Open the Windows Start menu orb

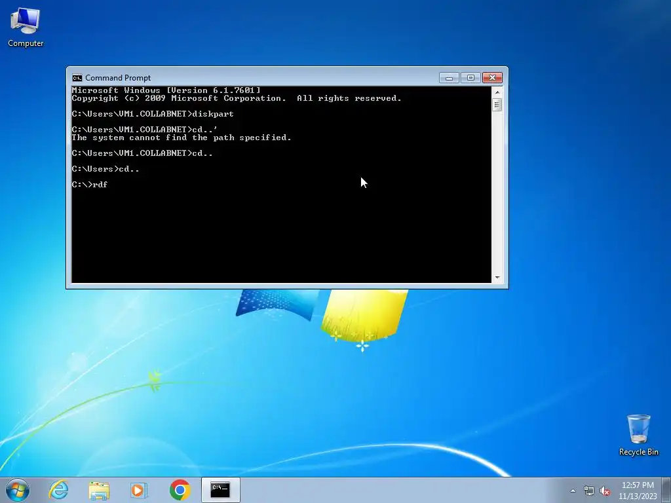click(18, 490)
